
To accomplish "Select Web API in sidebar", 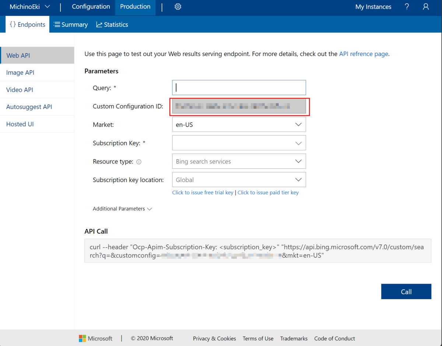I will [37, 55].
